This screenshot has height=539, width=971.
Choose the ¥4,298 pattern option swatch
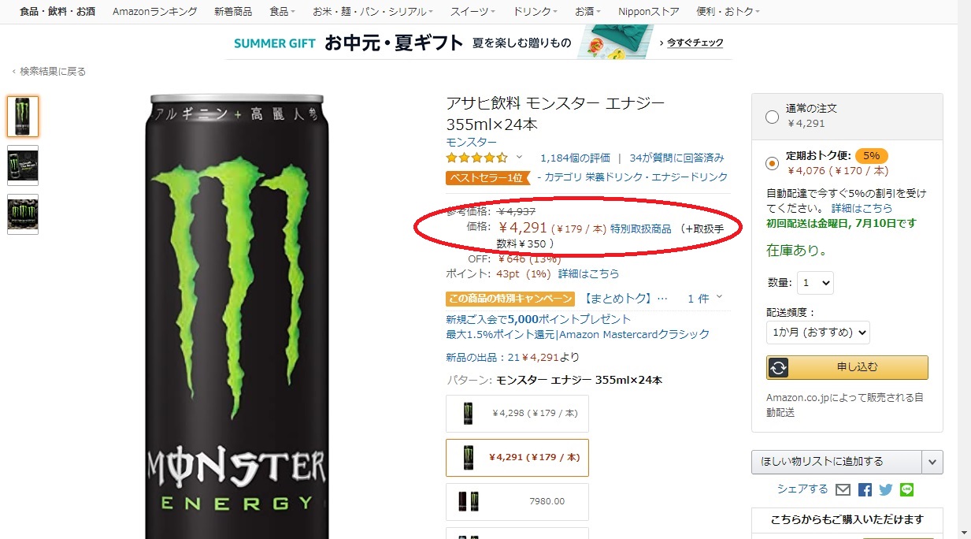517,414
